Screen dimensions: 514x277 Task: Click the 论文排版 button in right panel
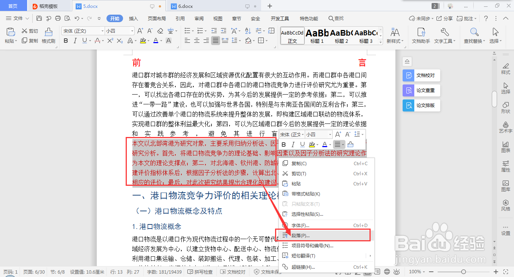pos(421,105)
